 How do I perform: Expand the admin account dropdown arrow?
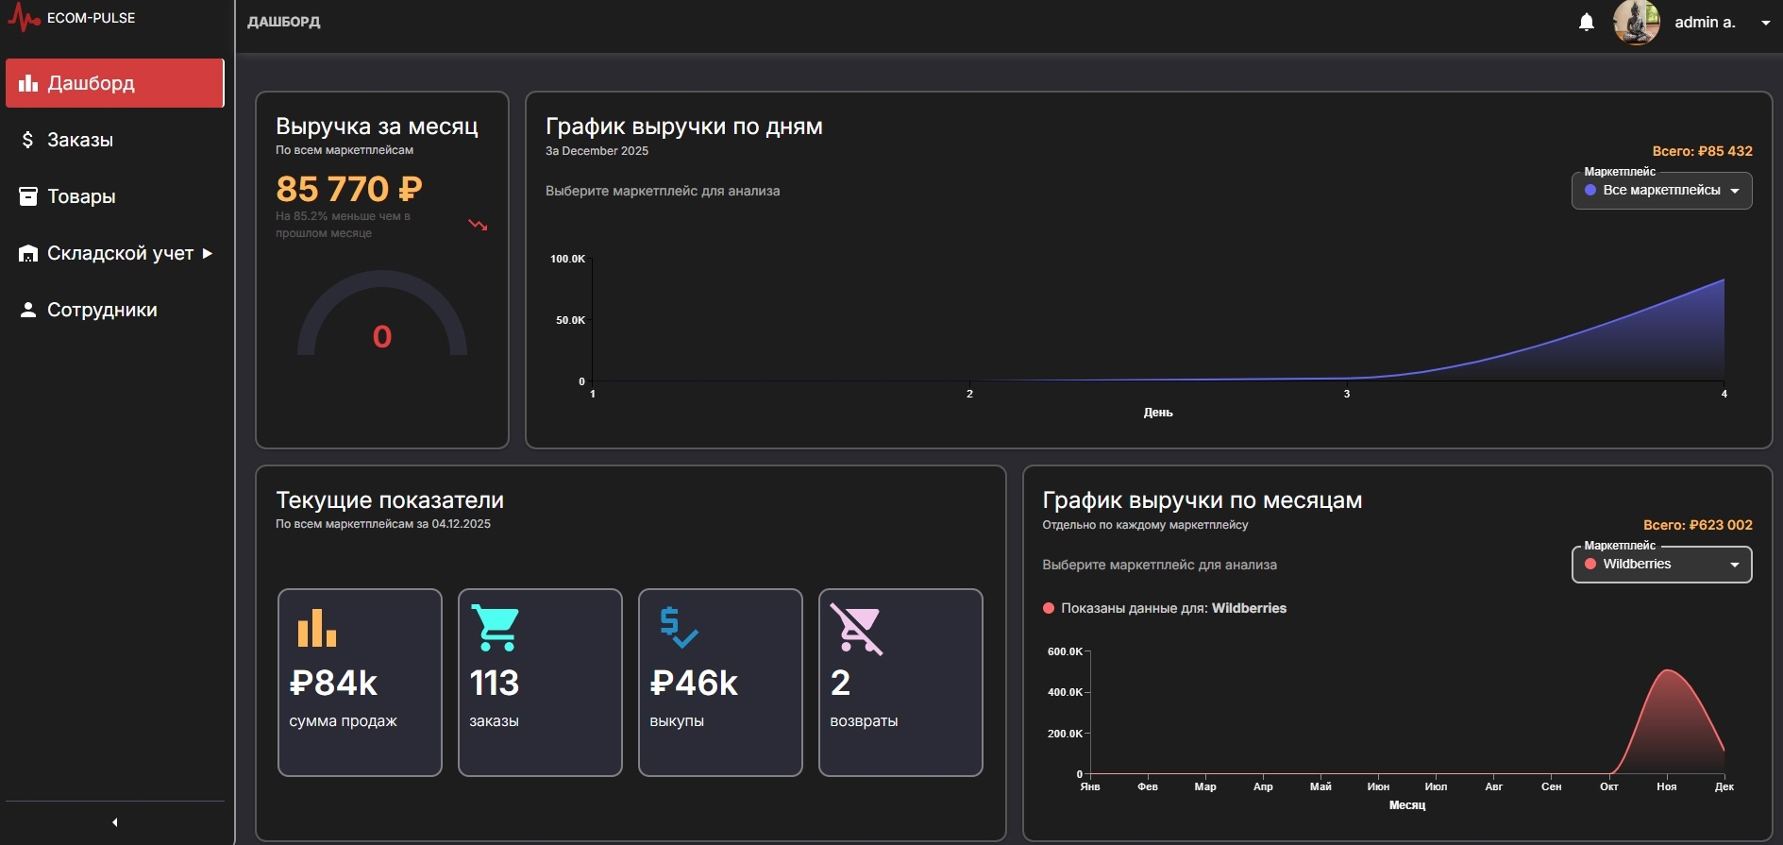pyautogui.click(x=1765, y=23)
